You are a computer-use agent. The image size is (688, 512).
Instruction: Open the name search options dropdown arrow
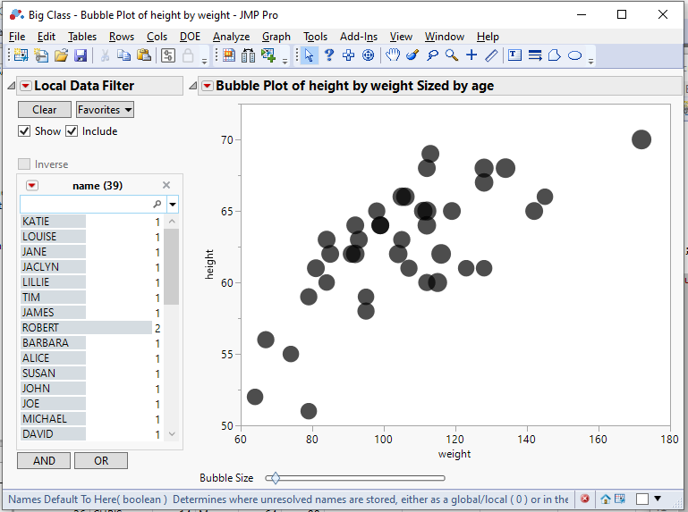click(x=173, y=205)
